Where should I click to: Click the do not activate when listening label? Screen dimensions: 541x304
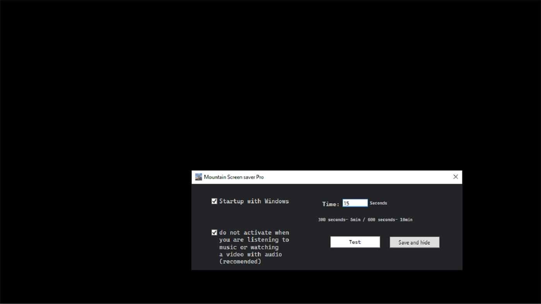tap(254, 247)
